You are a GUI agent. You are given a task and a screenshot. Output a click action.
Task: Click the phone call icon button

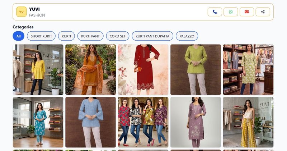coord(215,12)
